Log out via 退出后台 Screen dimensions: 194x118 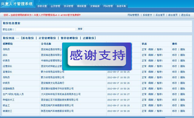click(186, 15)
